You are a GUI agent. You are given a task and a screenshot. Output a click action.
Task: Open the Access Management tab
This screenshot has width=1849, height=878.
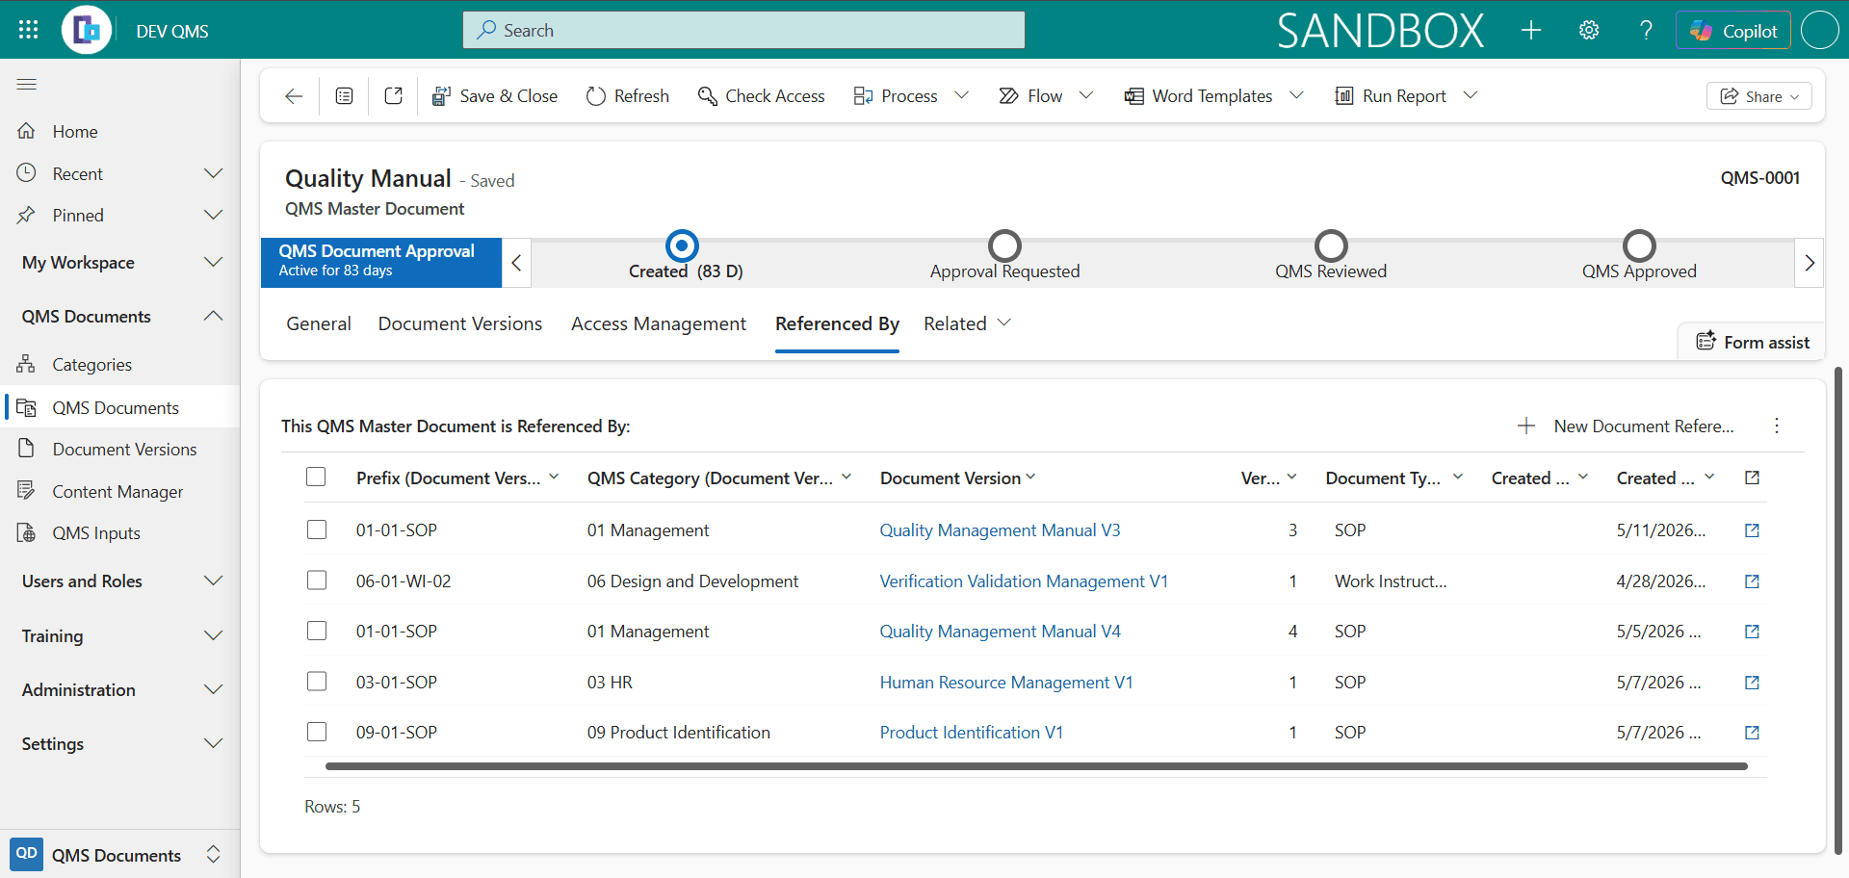[659, 323]
